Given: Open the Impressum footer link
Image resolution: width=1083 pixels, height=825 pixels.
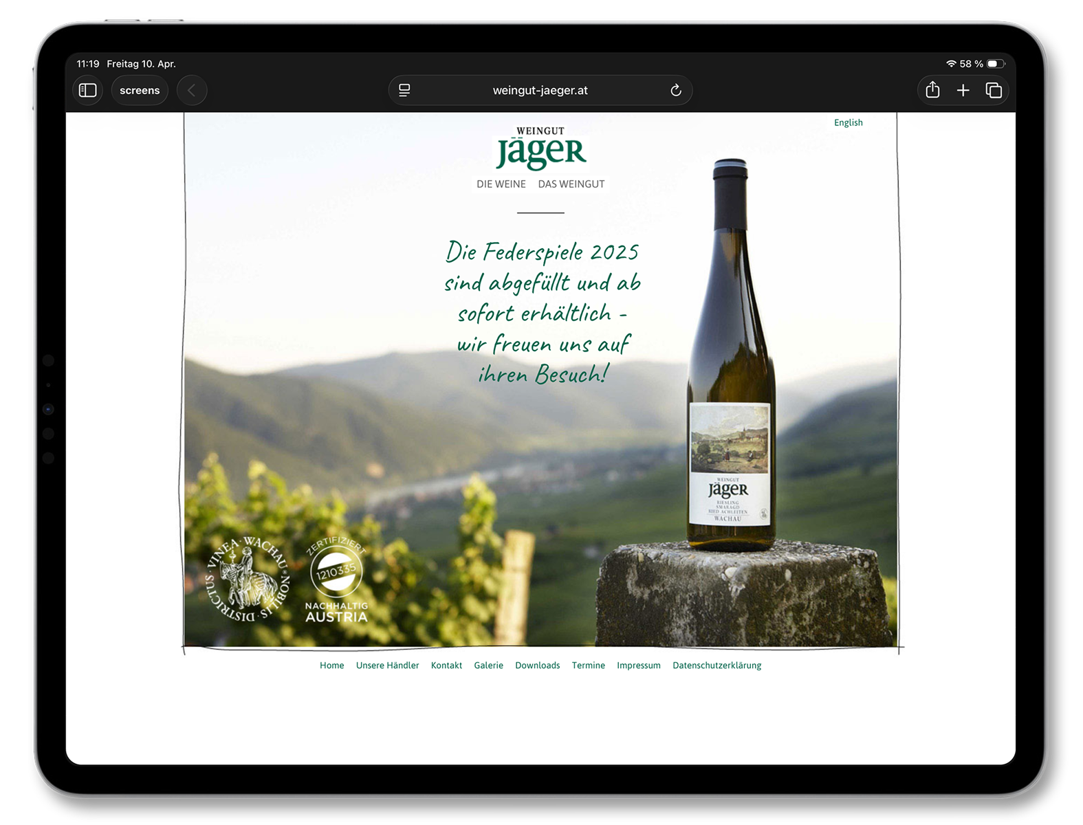Looking at the screenshot, I should tap(638, 665).
